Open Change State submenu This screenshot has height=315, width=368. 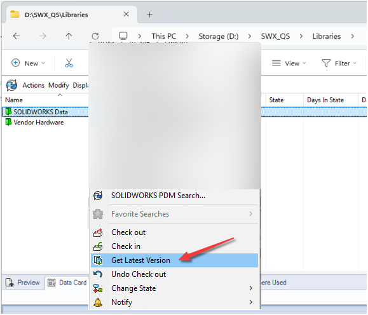coord(174,288)
